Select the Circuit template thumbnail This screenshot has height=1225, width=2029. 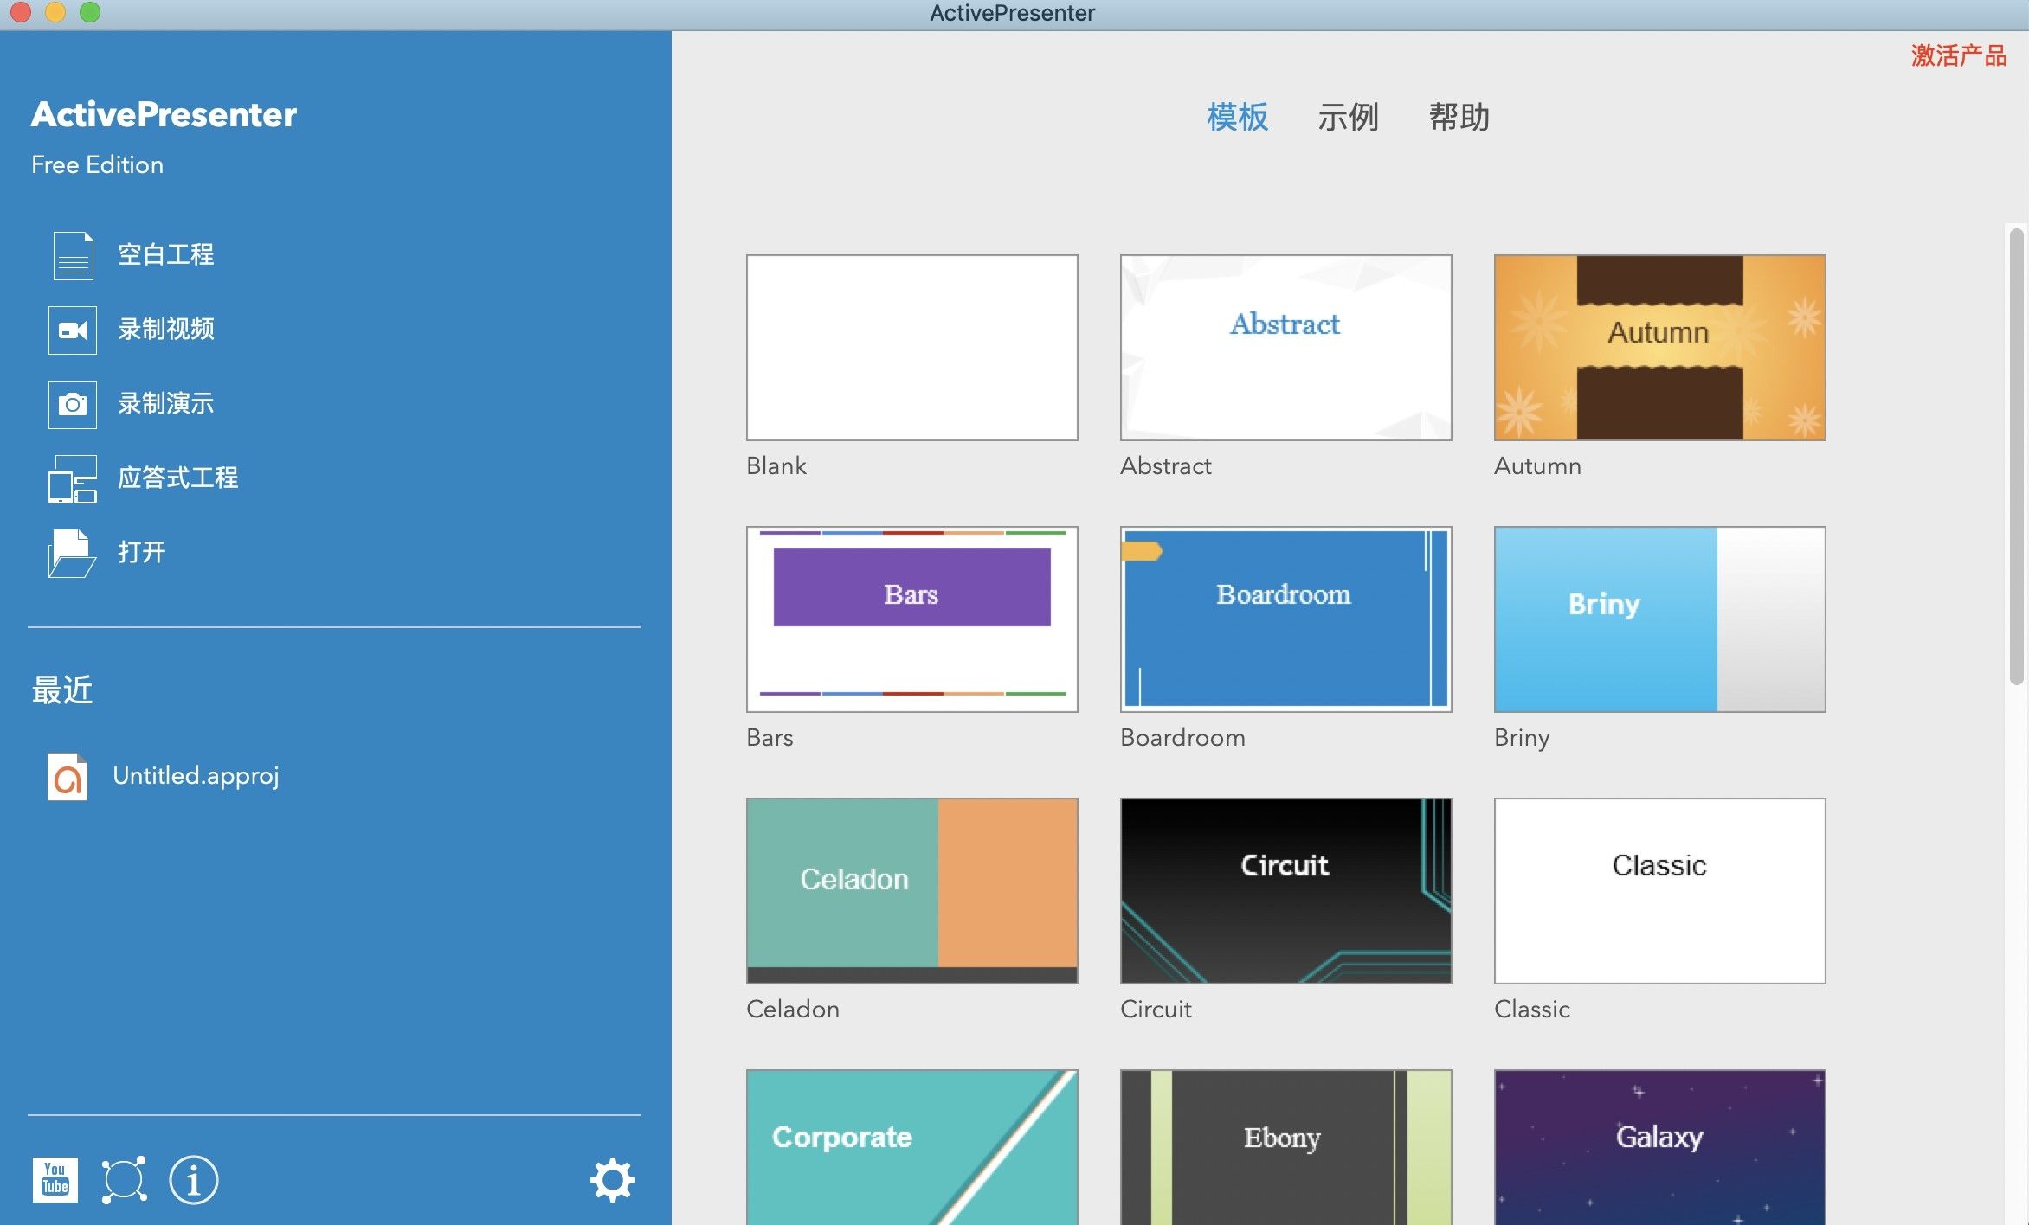click(1286, 891)
